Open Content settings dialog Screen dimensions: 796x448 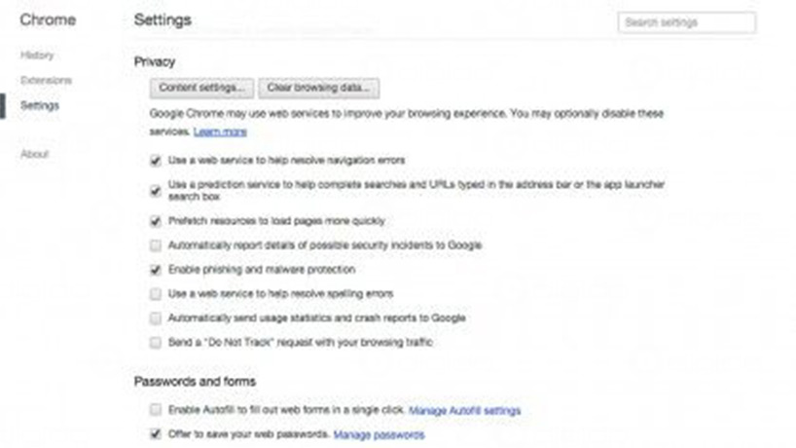click(x=202, y=88)
